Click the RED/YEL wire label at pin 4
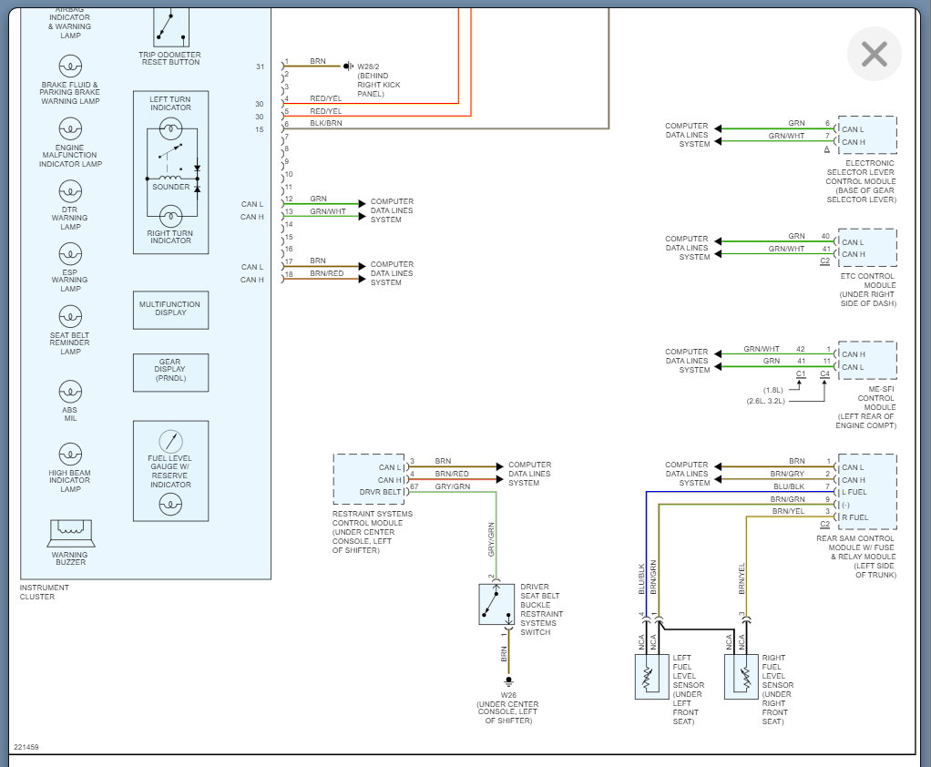The image size is (931, 767). click(326, 98)
